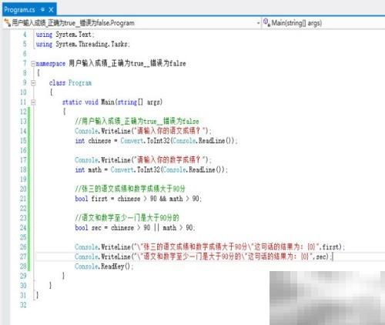Image resolution: width=385 pixels, height=325 pixels.
Task: Click the comment on line 20
Action: pyautogui.click(x=130, y=189)
